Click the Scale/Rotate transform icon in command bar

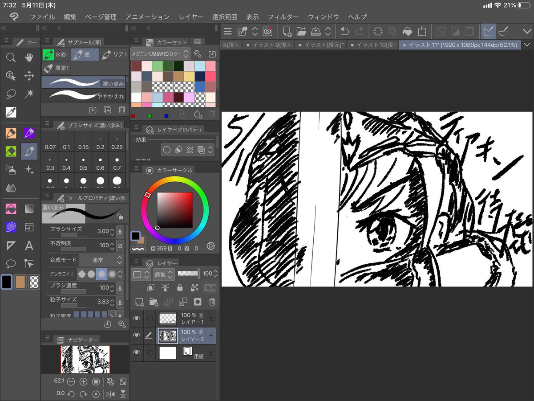(421, 31)
